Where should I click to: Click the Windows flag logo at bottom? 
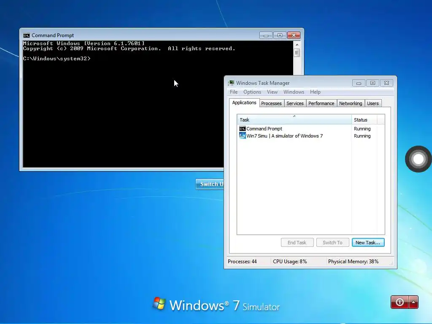tap(159, 304)
